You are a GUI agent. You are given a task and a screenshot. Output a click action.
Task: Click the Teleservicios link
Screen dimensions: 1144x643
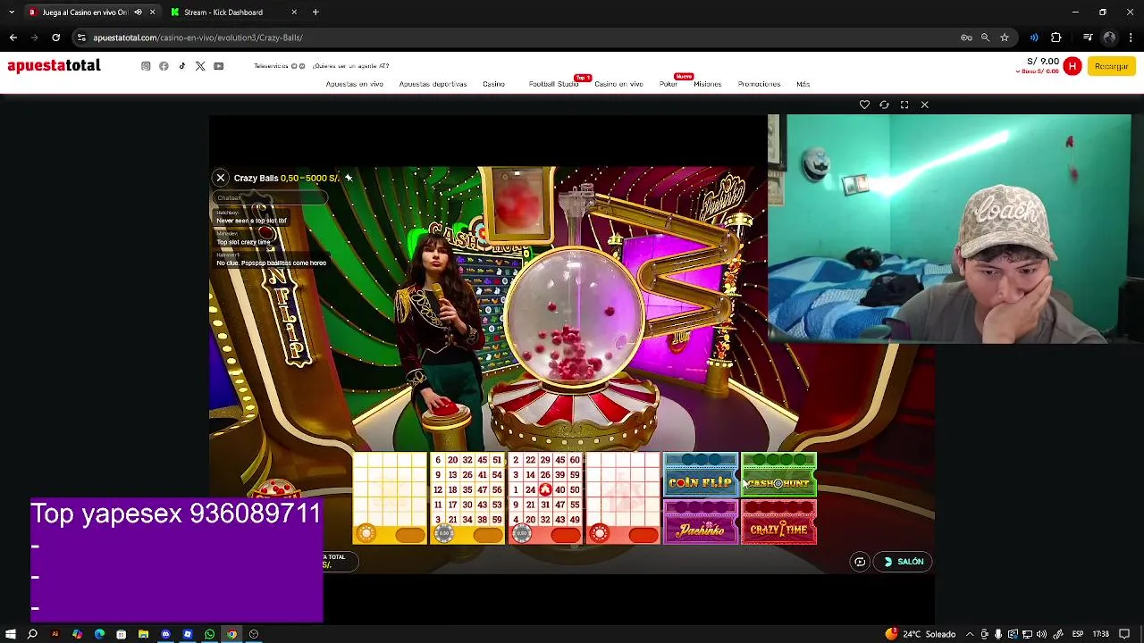(x=272, y=66)
